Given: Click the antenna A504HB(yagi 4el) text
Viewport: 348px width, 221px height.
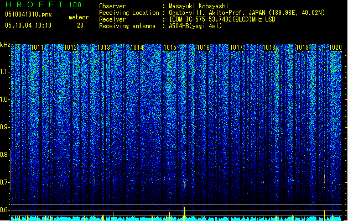Looking at the screenshot, I should click(x=195, y=26).
